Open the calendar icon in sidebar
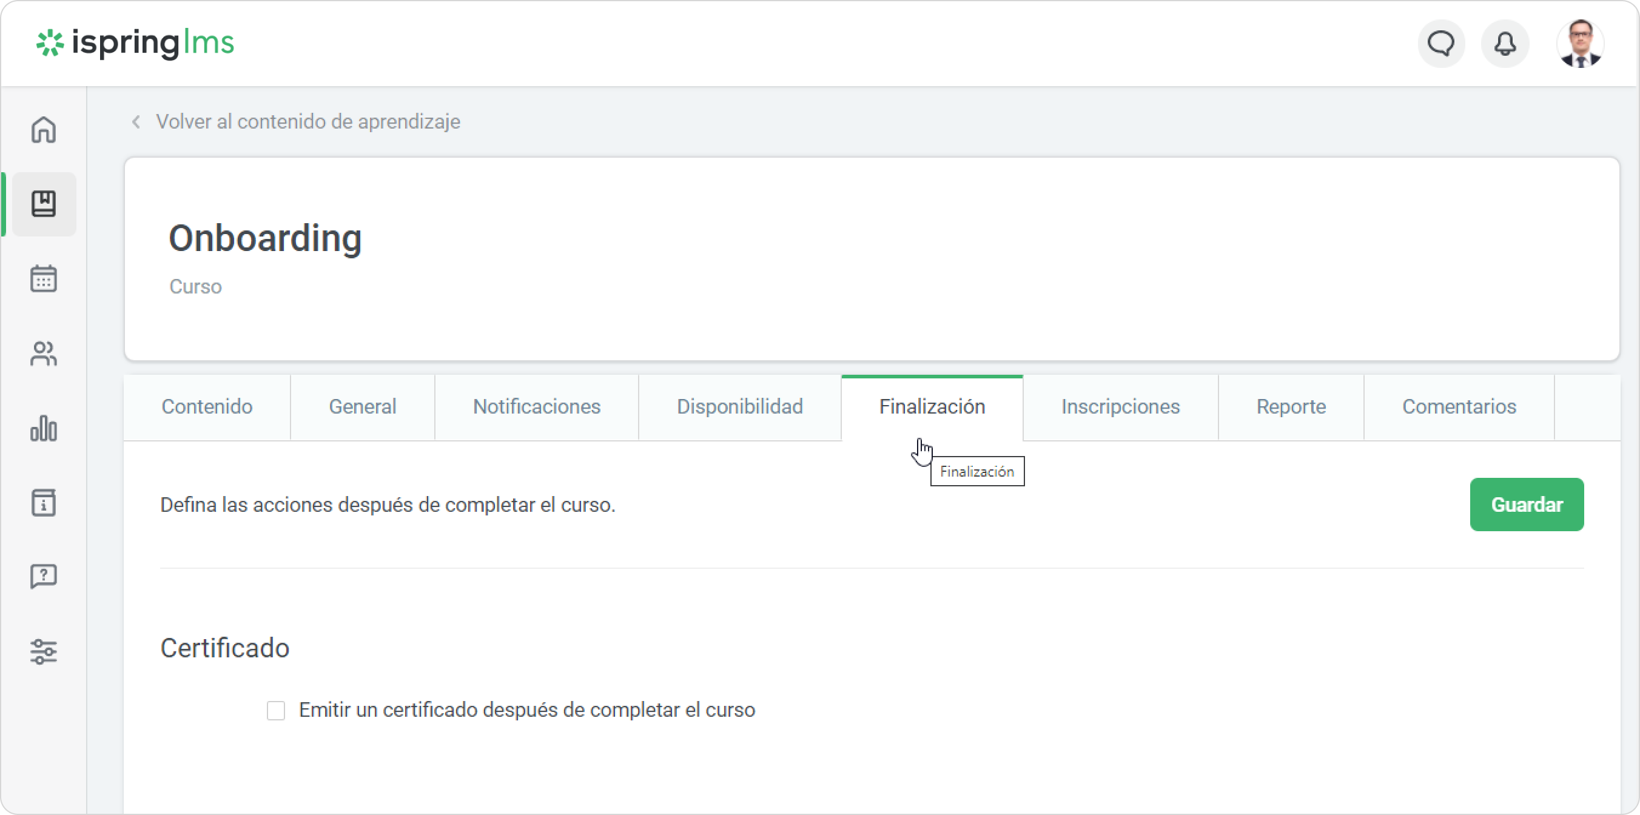Image resolution: width=1640 pixels, height=815 pixels. click(43, 279)
